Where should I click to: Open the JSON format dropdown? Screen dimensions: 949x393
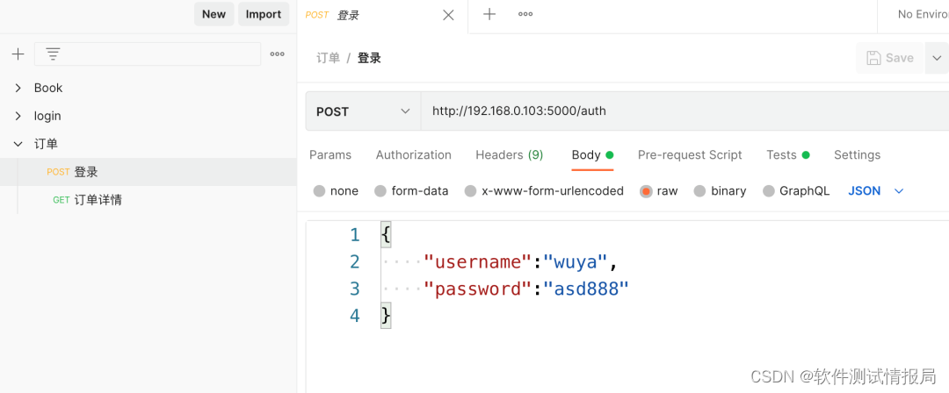876,191
